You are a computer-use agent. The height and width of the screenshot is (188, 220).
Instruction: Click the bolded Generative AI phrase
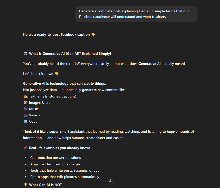click(149, 64)
